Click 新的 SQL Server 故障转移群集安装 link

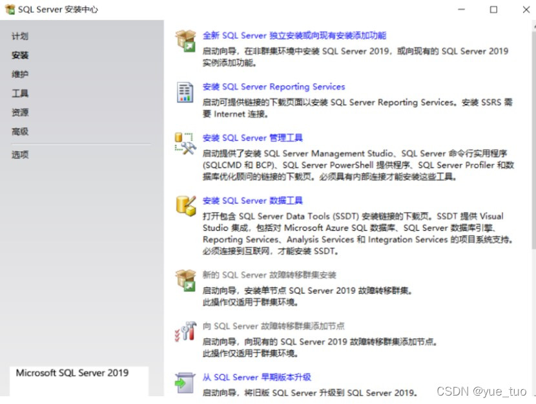coord(269,275)
